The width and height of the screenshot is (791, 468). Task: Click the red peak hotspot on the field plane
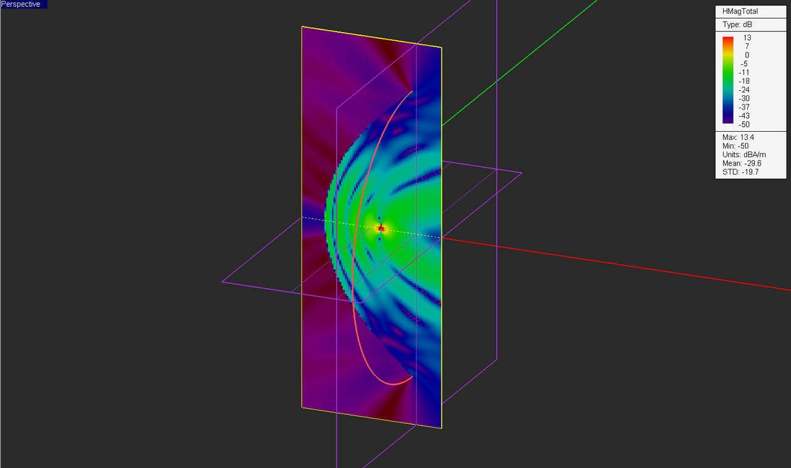click(381, 228)
